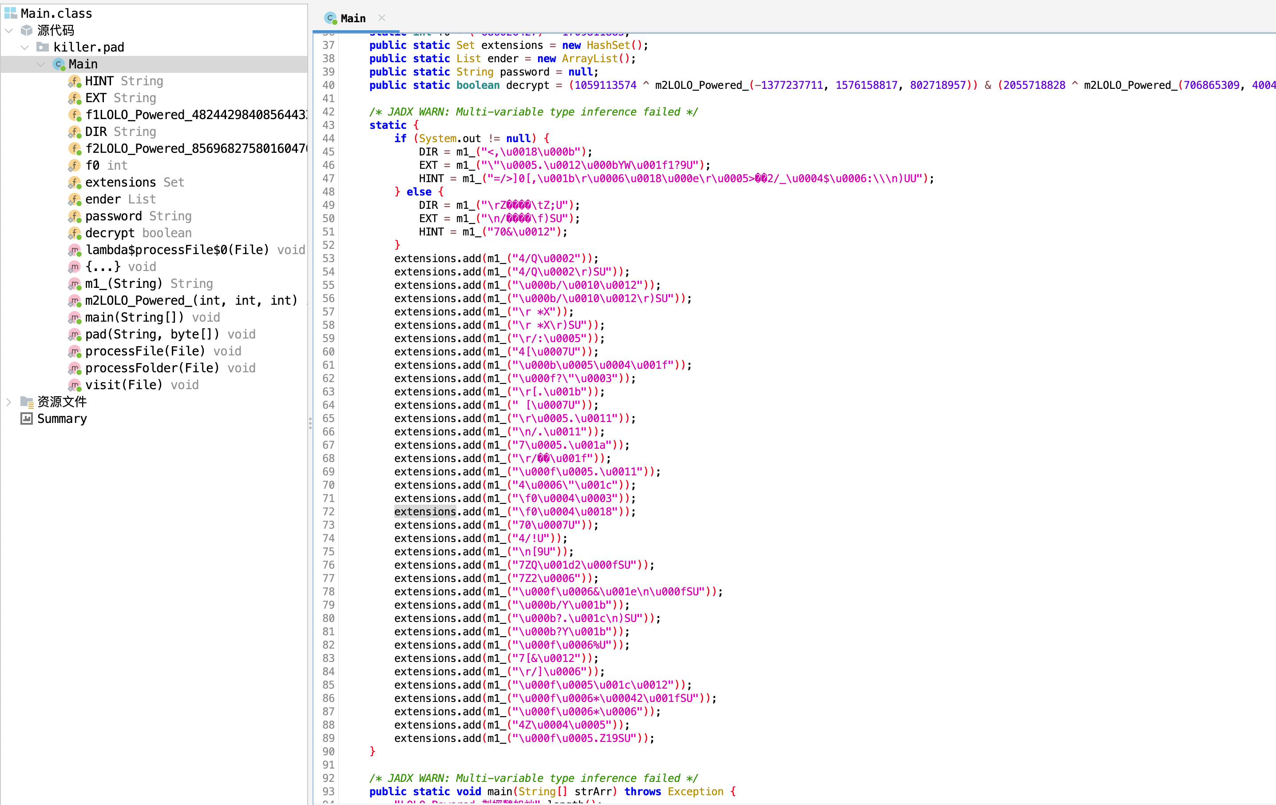Click the extensions Set field icon

pyautogui.click(x=75, y=183)
